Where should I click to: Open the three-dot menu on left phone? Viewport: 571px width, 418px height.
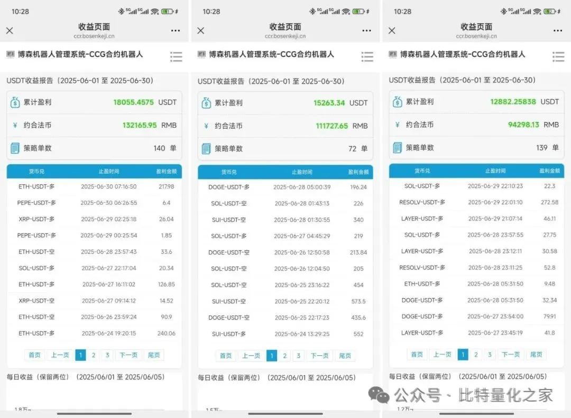click(x=176, y=31)
